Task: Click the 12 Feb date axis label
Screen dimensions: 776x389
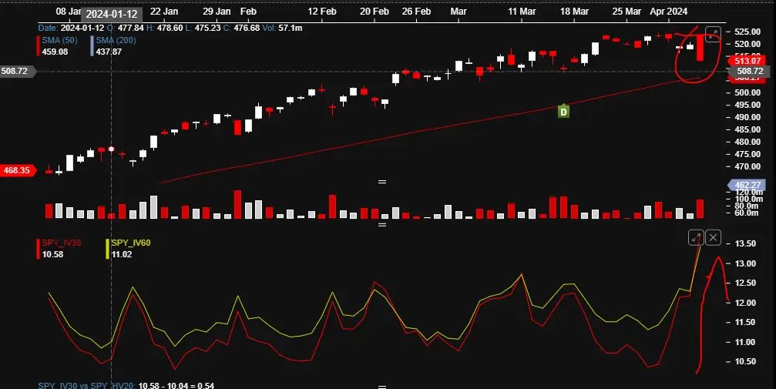Action: coord(321,12)
